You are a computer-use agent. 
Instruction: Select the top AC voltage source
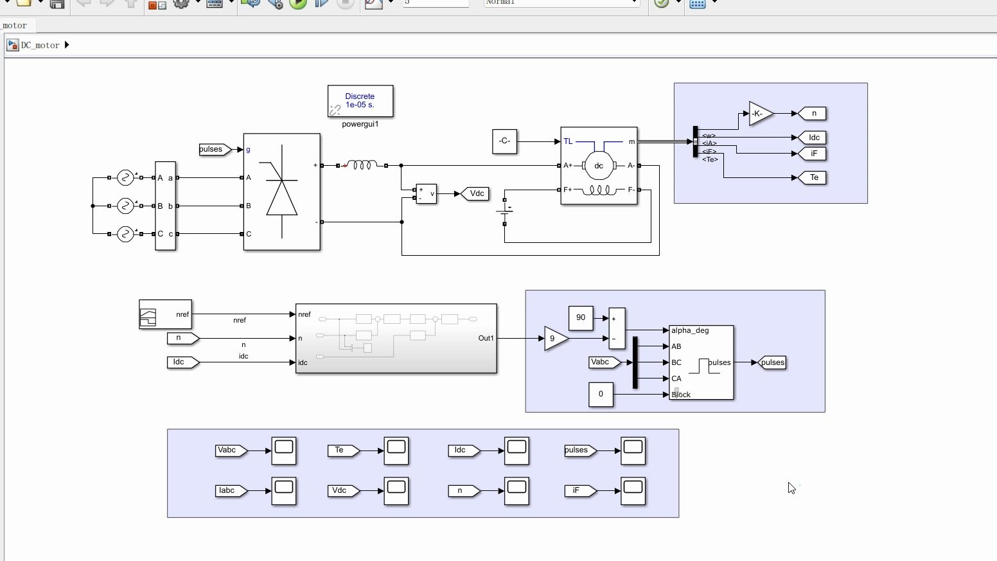click(x=125, y=177)
